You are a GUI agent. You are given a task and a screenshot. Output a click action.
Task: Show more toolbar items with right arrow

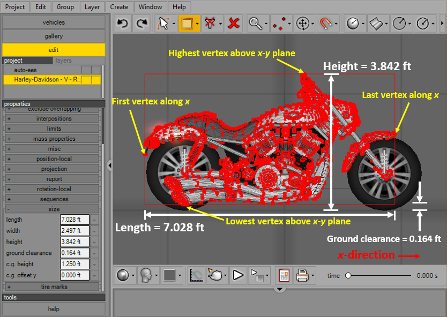click(x=442, y=24)
